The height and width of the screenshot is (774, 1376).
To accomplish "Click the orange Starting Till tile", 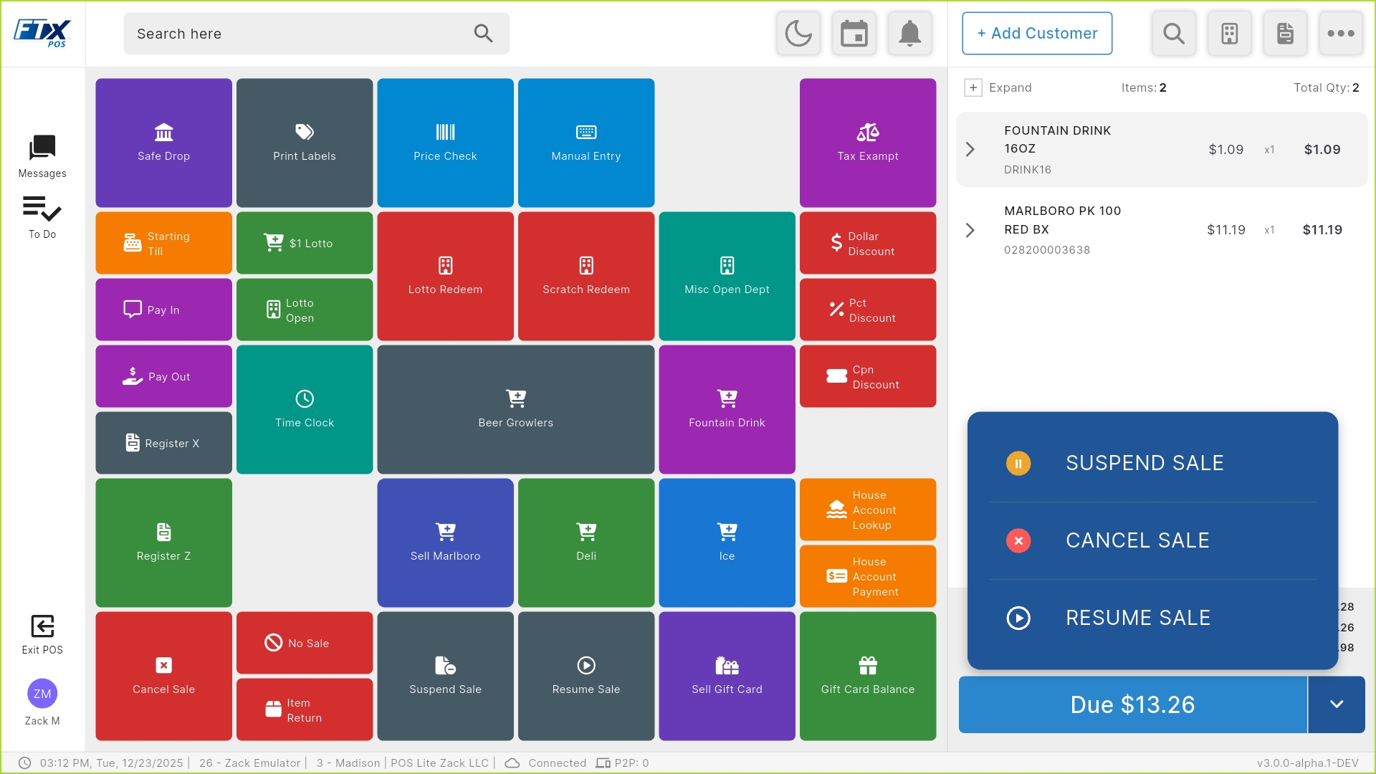I will click(163, 243).
